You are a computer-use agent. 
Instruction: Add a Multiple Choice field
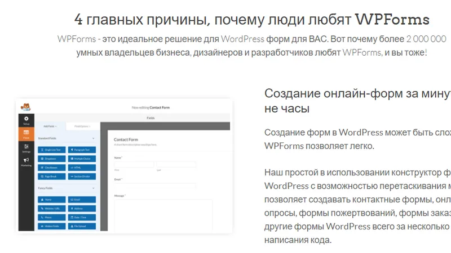pos(82,159)
